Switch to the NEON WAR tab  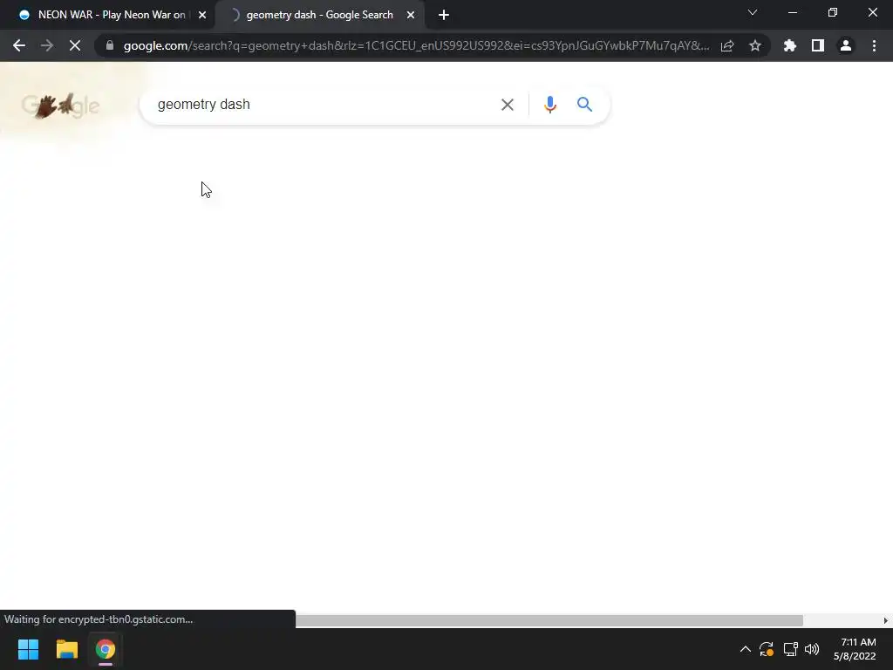[112, 15]
